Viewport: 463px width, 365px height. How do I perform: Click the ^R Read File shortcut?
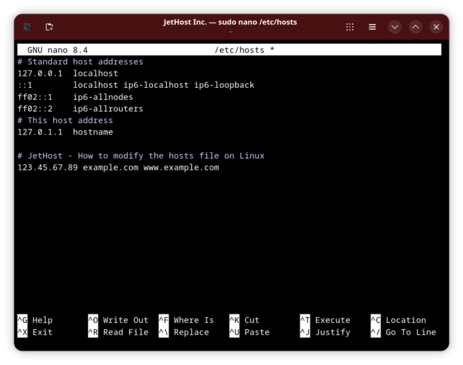point(118,333)
